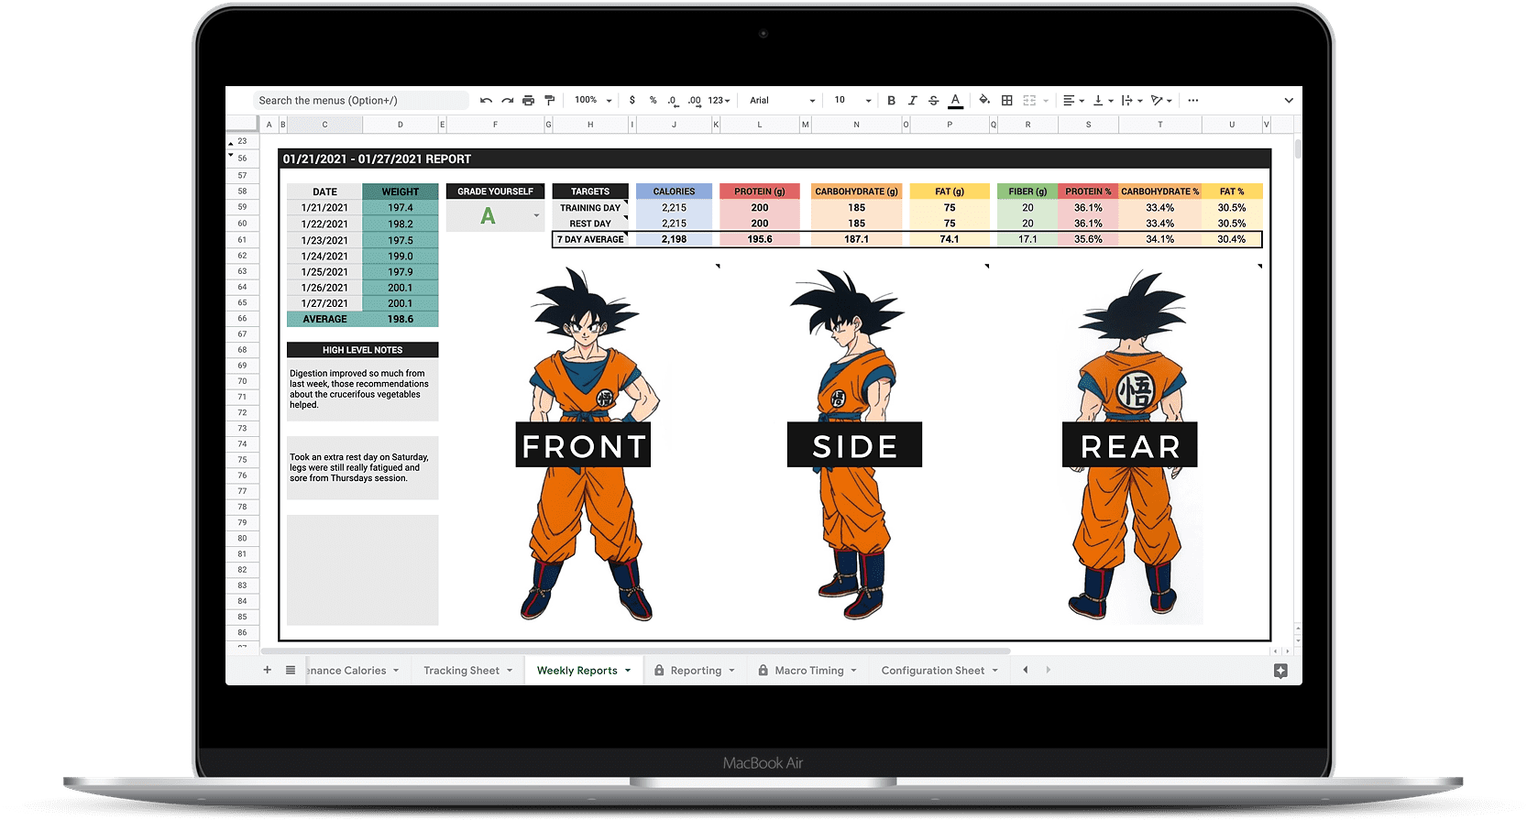1527x820 pixels.
Task: Print the spreadsheet using printer icon
Action: point(528,101)
